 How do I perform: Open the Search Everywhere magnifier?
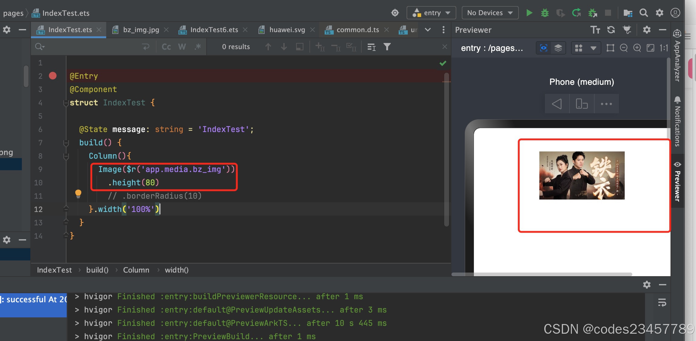pos(644,13)
